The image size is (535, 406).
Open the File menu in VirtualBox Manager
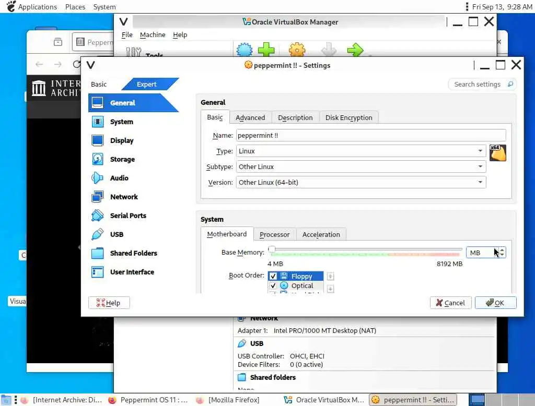[x=127, y=35]
